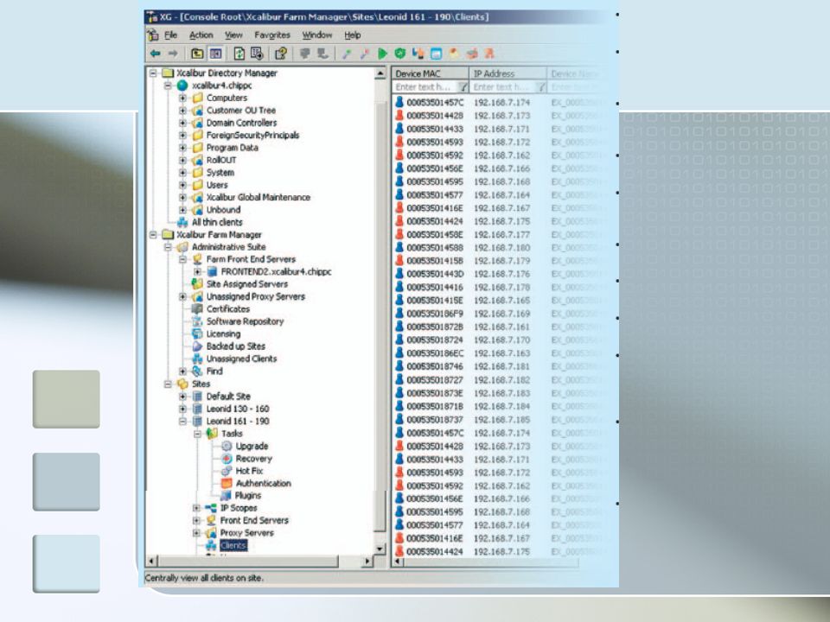The image size is (830, 622).
Task: Select the Clients node in the tree
Action: [x=233, y=545]
